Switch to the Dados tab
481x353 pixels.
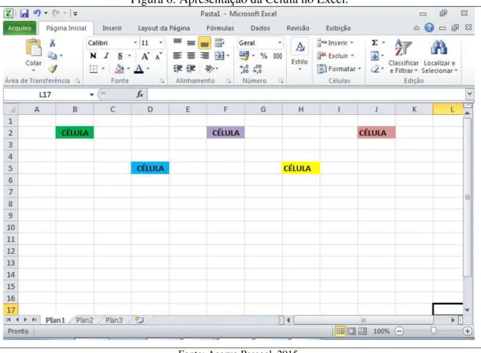[x=260, y=29]
